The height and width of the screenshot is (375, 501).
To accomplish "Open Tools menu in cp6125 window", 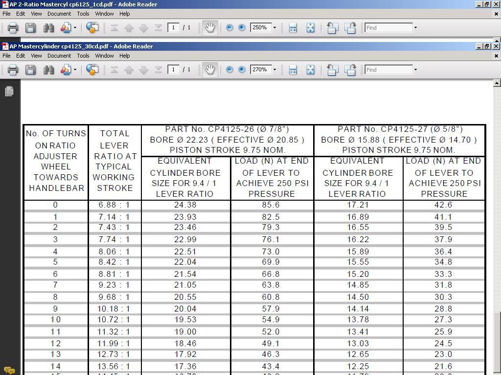I will (83, 14).
